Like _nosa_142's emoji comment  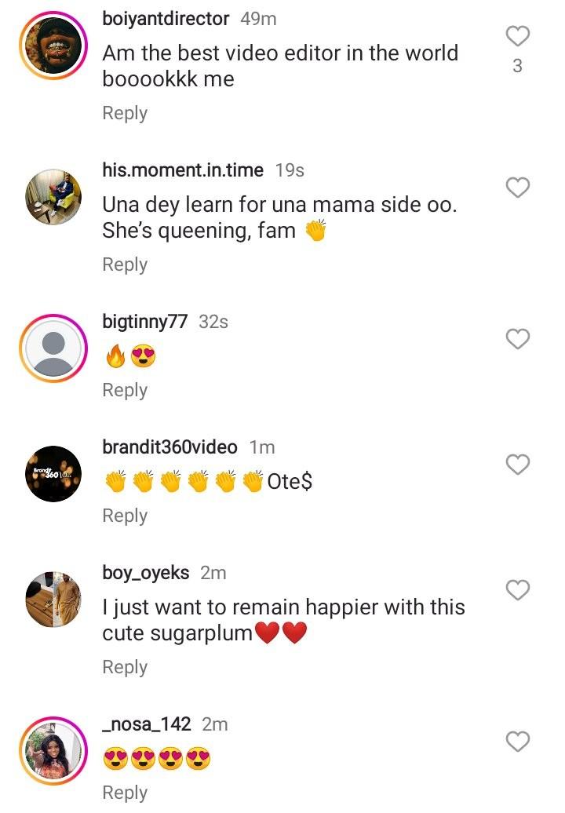(517, 741)
